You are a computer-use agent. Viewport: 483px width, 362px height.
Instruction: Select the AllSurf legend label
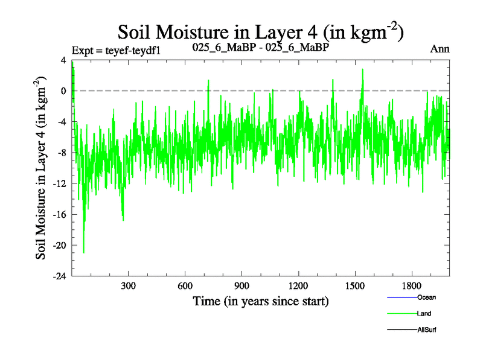point(427,330)
